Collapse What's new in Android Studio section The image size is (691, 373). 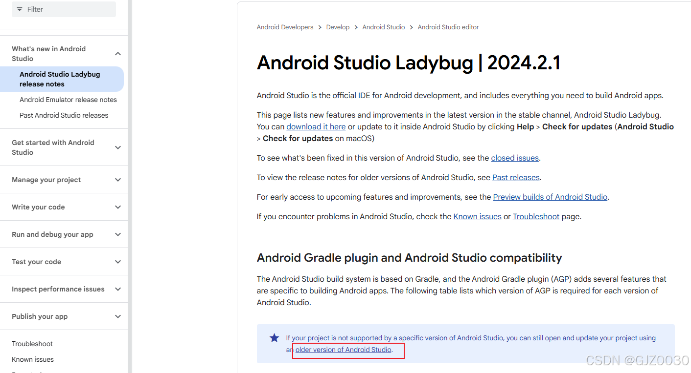click(x=118, y=54)
